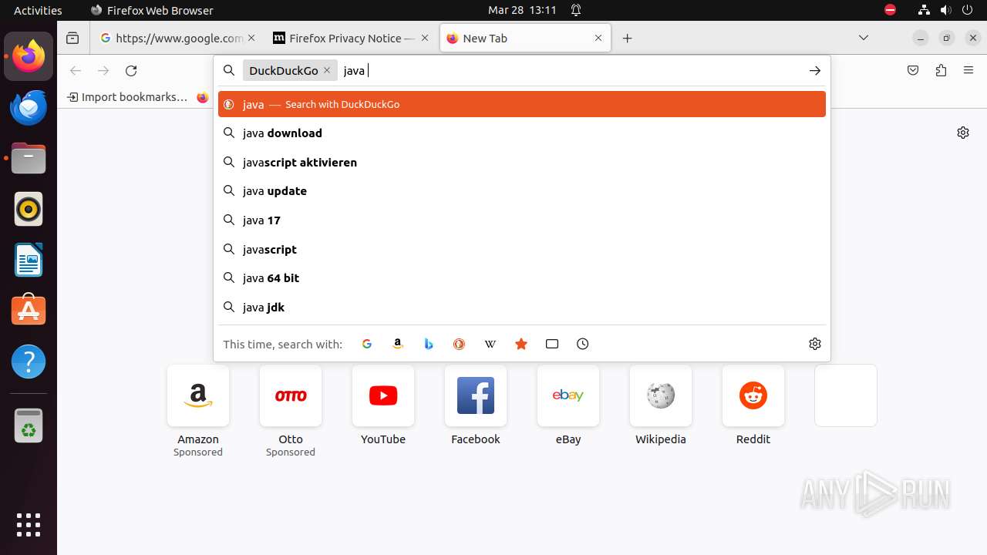This screenshot has width=987, height=555.
Task: Search history via clock icon
Action: (x=583, y=344)
